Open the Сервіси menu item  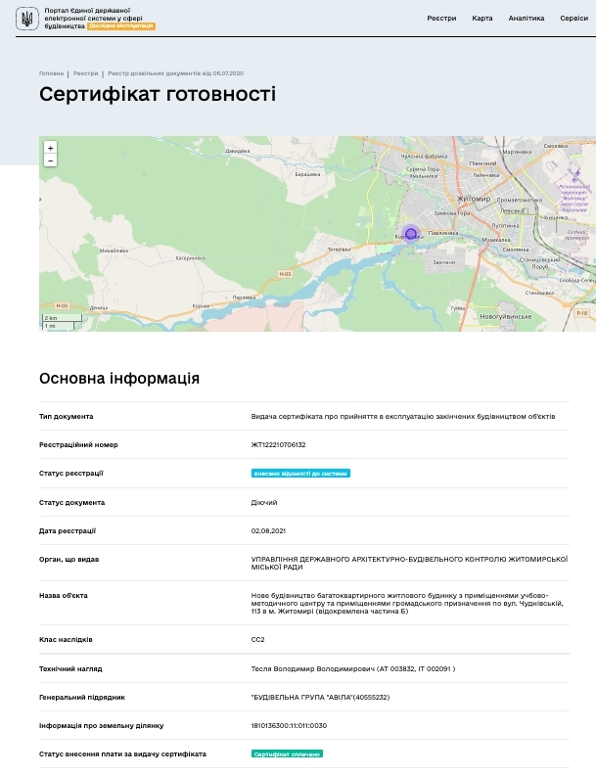tap(573, 19)
